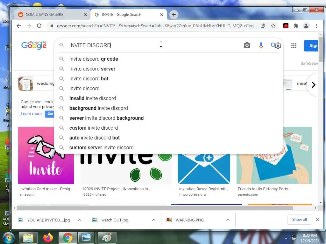Screen dimensions: 326x244
Task: Choose suggestion auto invite discord bot
Action: click(x=168, y=138)
